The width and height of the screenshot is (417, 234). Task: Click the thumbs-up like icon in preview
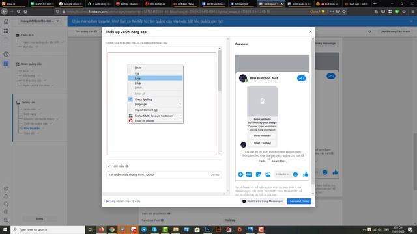pyautogui.click(x=306, y=174)
